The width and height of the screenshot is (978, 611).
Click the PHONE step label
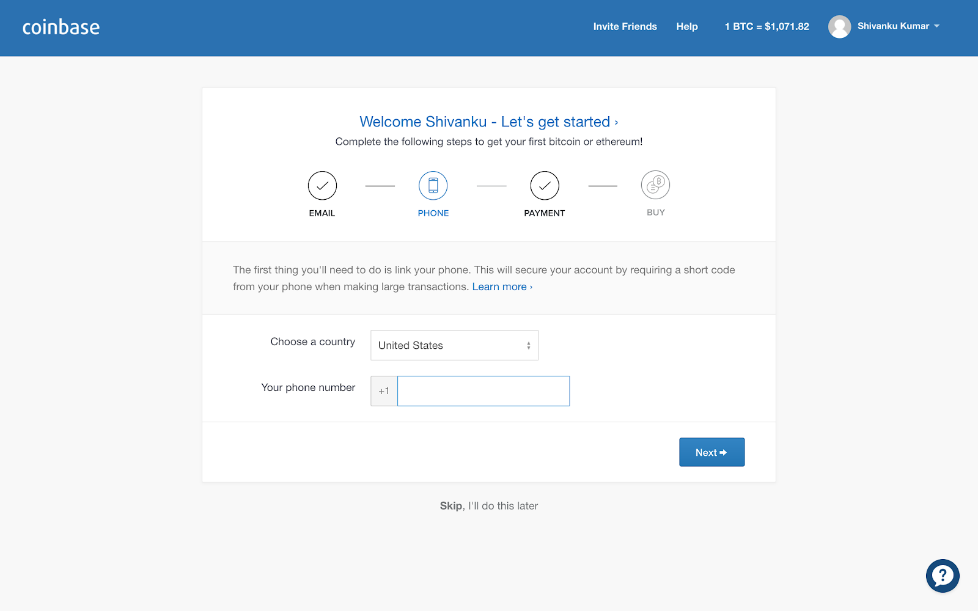[433, 213]
